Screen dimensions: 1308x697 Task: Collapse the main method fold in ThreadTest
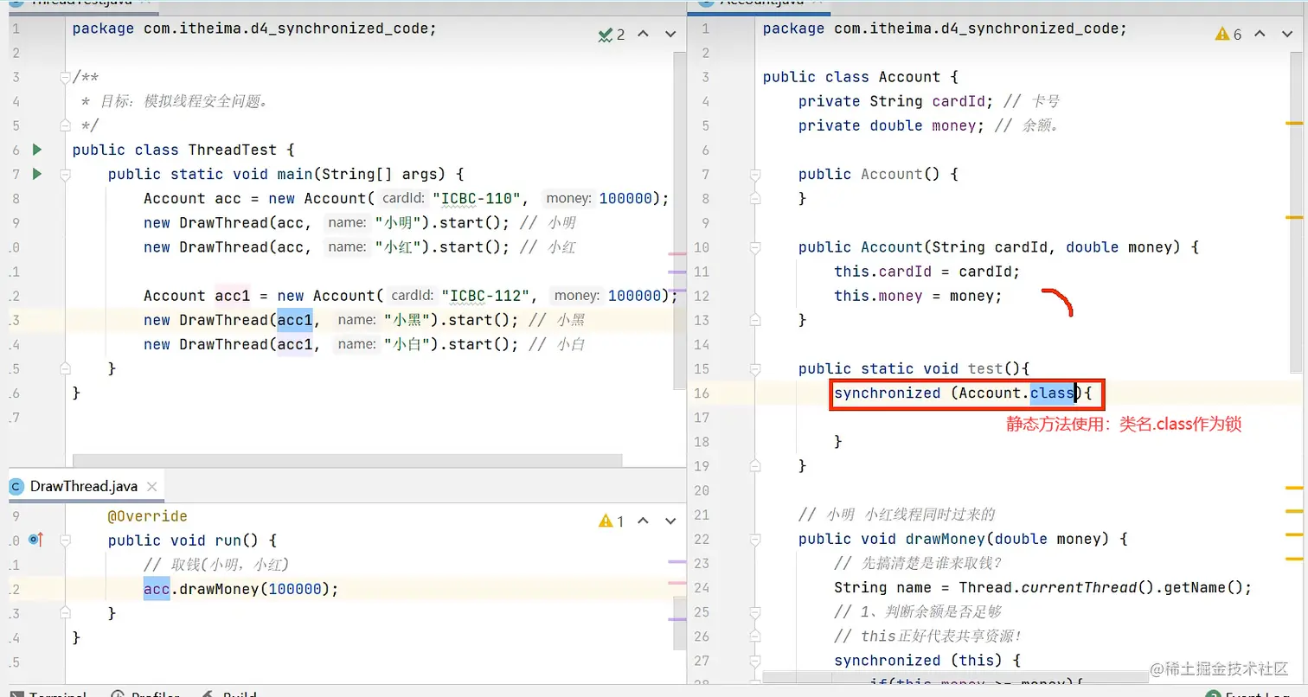click(65, 174)
